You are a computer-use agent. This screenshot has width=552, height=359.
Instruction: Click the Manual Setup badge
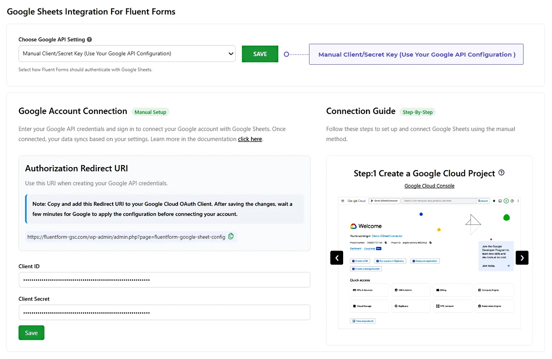coord(150,112)
